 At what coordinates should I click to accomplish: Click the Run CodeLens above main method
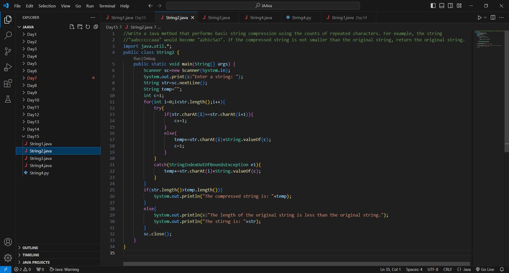[137, 58]
